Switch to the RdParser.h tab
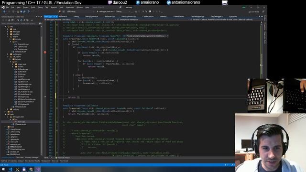This screenshot has width=306, height=172. point(63,17)
